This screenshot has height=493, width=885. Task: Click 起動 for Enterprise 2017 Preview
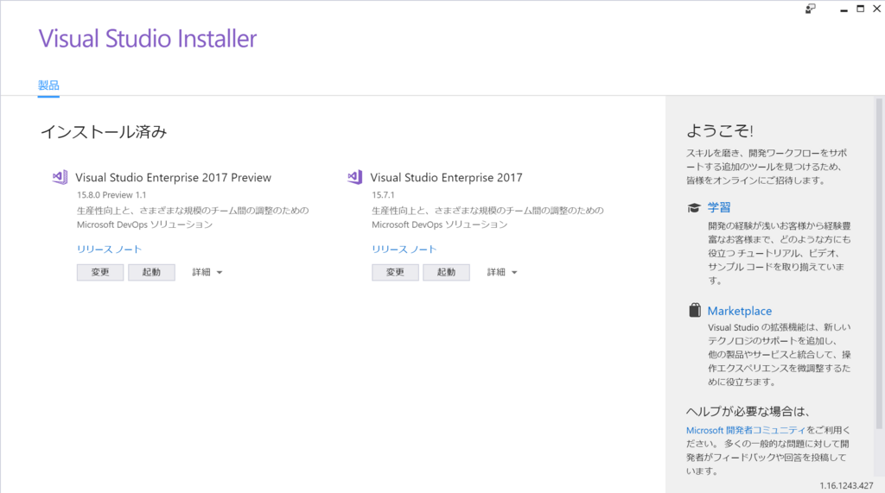(151, 272)
